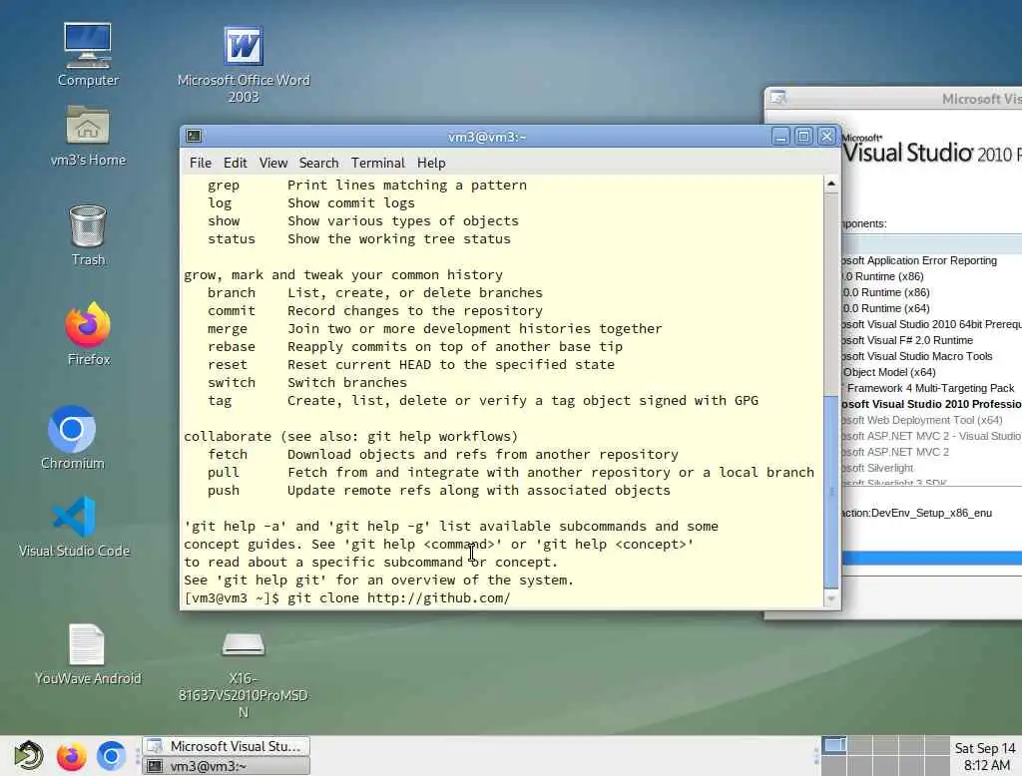
Task: Switch to first workspace in pager
Action: pos(833,745)
